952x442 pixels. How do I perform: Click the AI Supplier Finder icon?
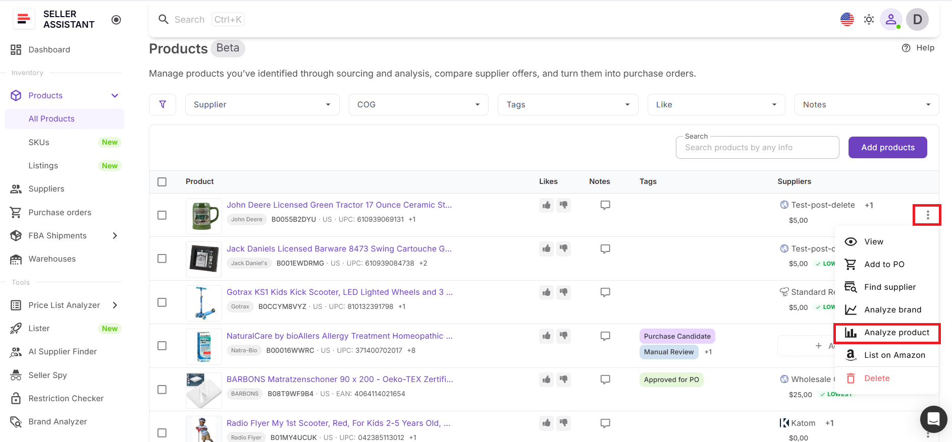coord(16,352)
